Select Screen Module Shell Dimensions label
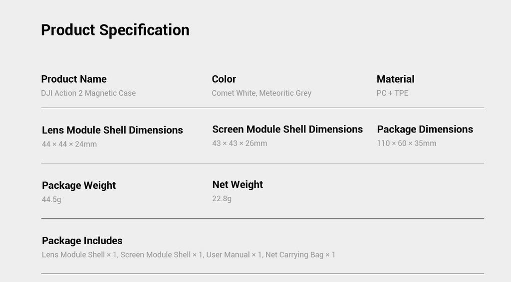 [287, 129]
